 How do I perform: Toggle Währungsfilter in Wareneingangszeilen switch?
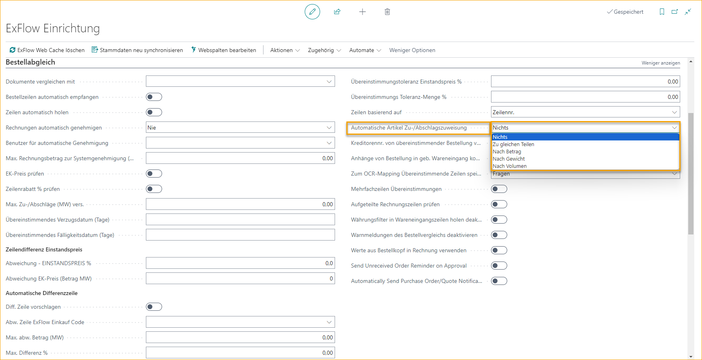499,220
